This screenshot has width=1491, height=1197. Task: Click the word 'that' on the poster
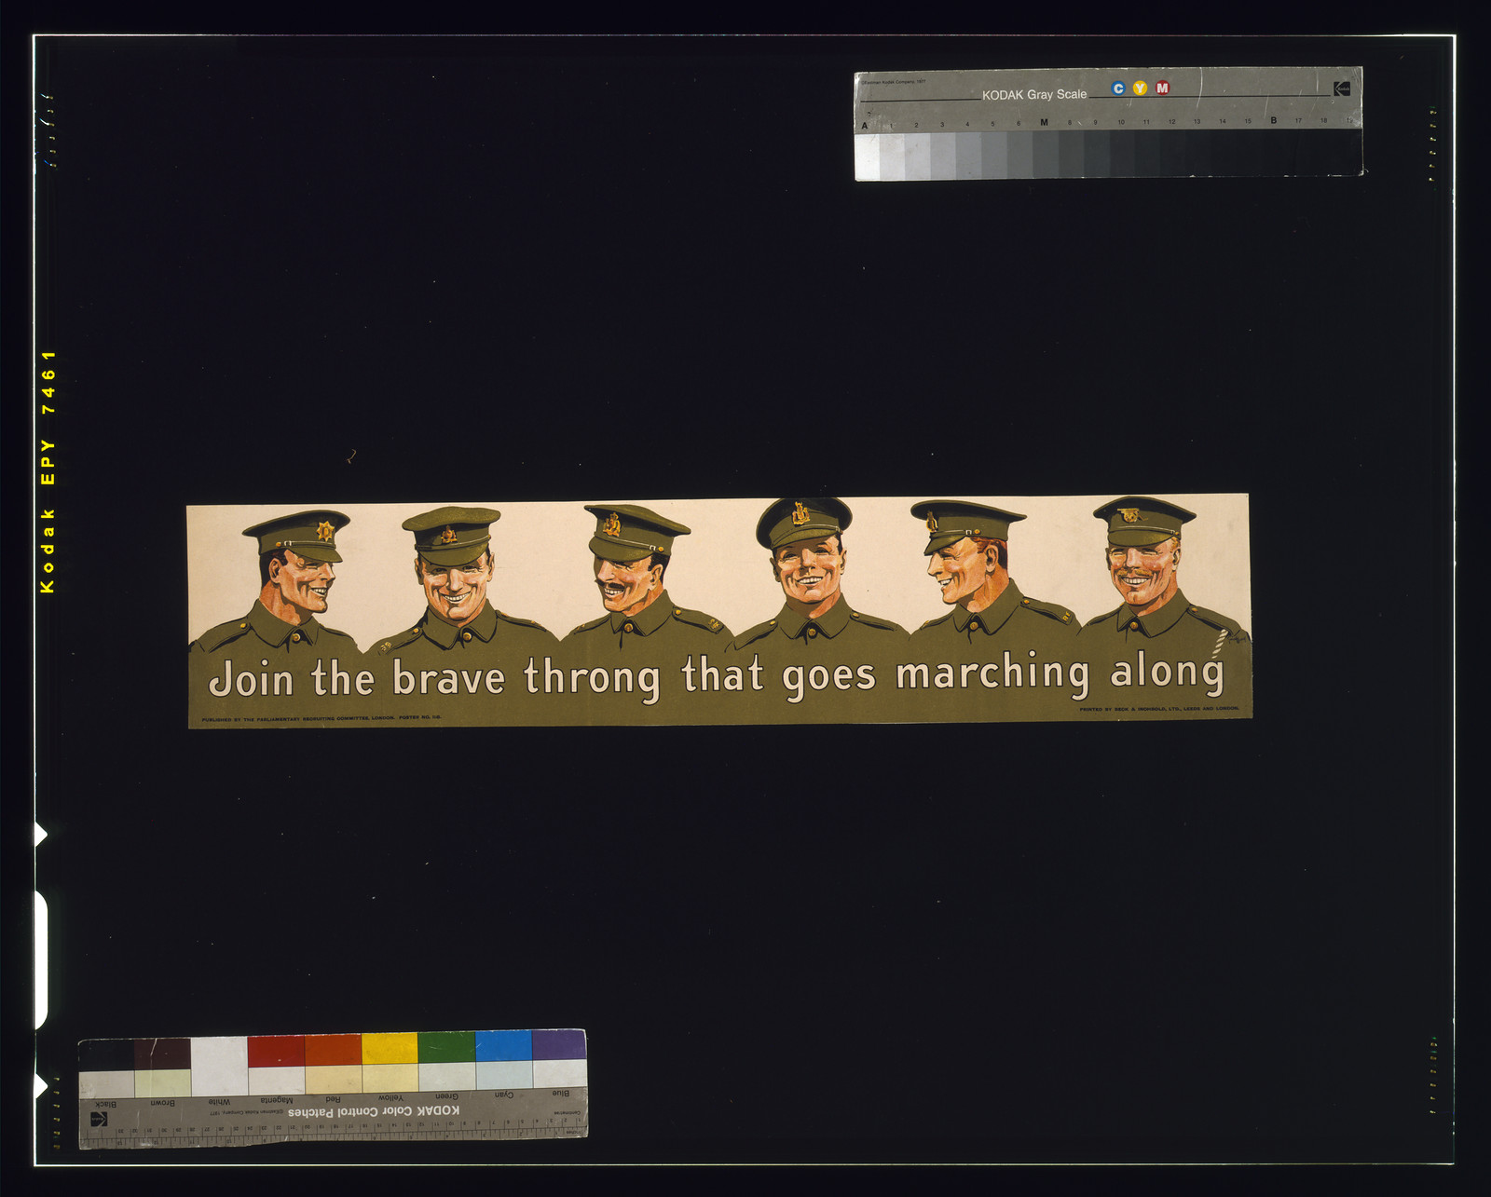(723, 673)
